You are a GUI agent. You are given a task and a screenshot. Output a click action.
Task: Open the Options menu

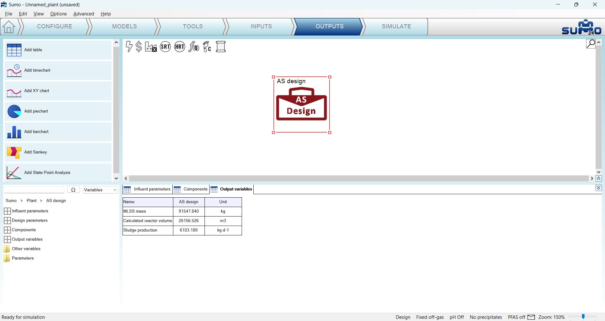59,14
